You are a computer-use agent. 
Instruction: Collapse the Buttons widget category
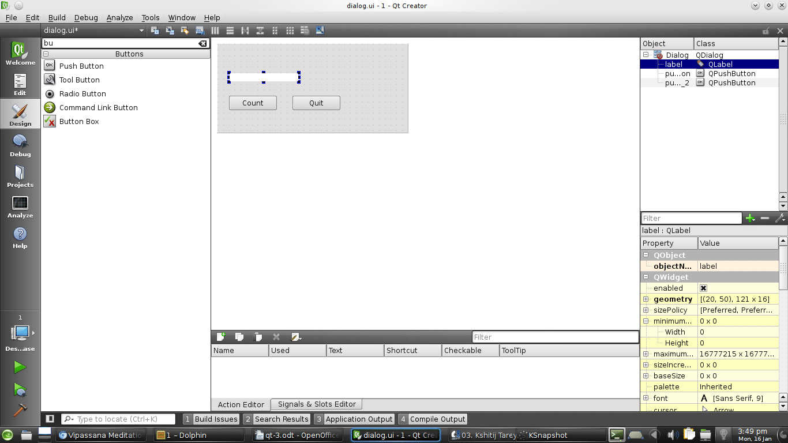pos(46,54)
